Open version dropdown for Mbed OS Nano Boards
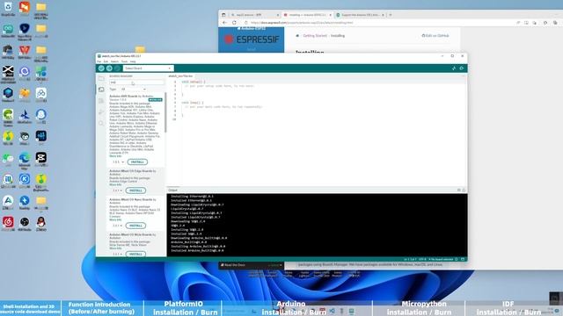The height and width of the screenshot is (316, 563). click(x=117, y=226)
